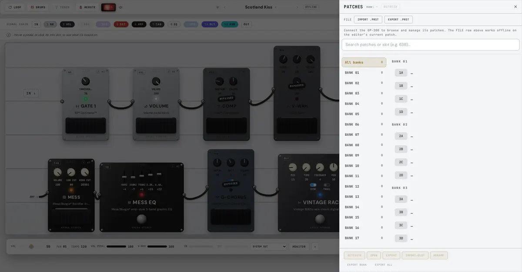Click the footswitch pad on VOLUME pedal
Image resolution: width=522 pixels, height=272 pixels.
[x=156, y=125]
